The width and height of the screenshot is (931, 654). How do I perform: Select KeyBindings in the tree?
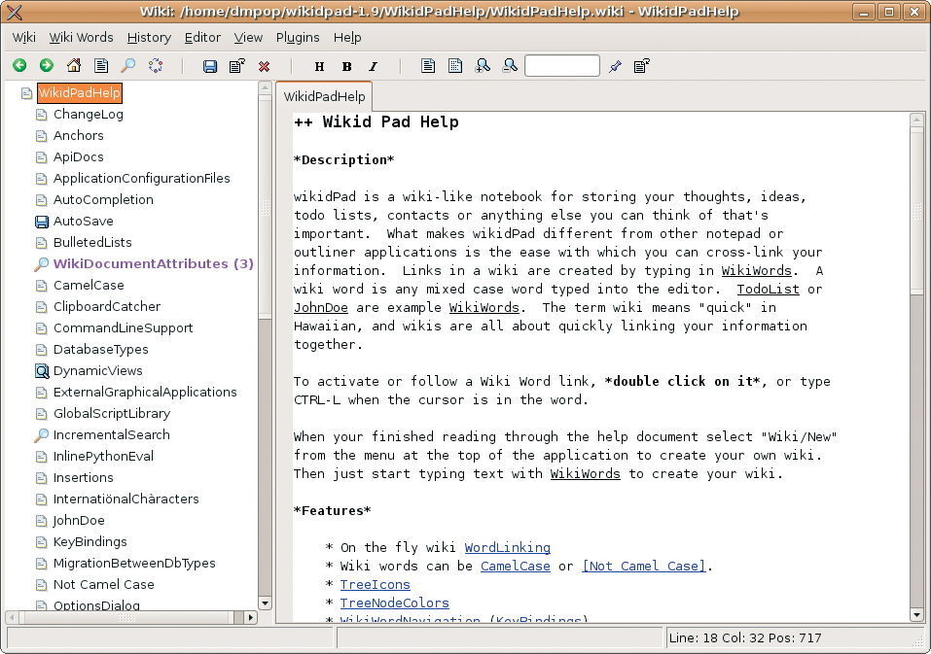pos(90,542)
